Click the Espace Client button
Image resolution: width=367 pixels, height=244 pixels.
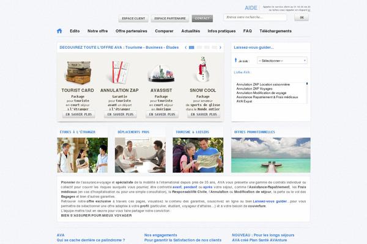(133, 18)
